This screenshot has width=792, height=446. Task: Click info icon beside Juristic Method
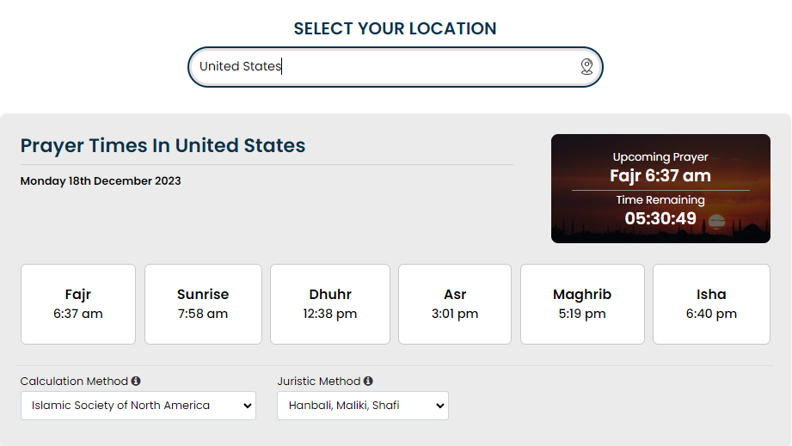(368, 381)
